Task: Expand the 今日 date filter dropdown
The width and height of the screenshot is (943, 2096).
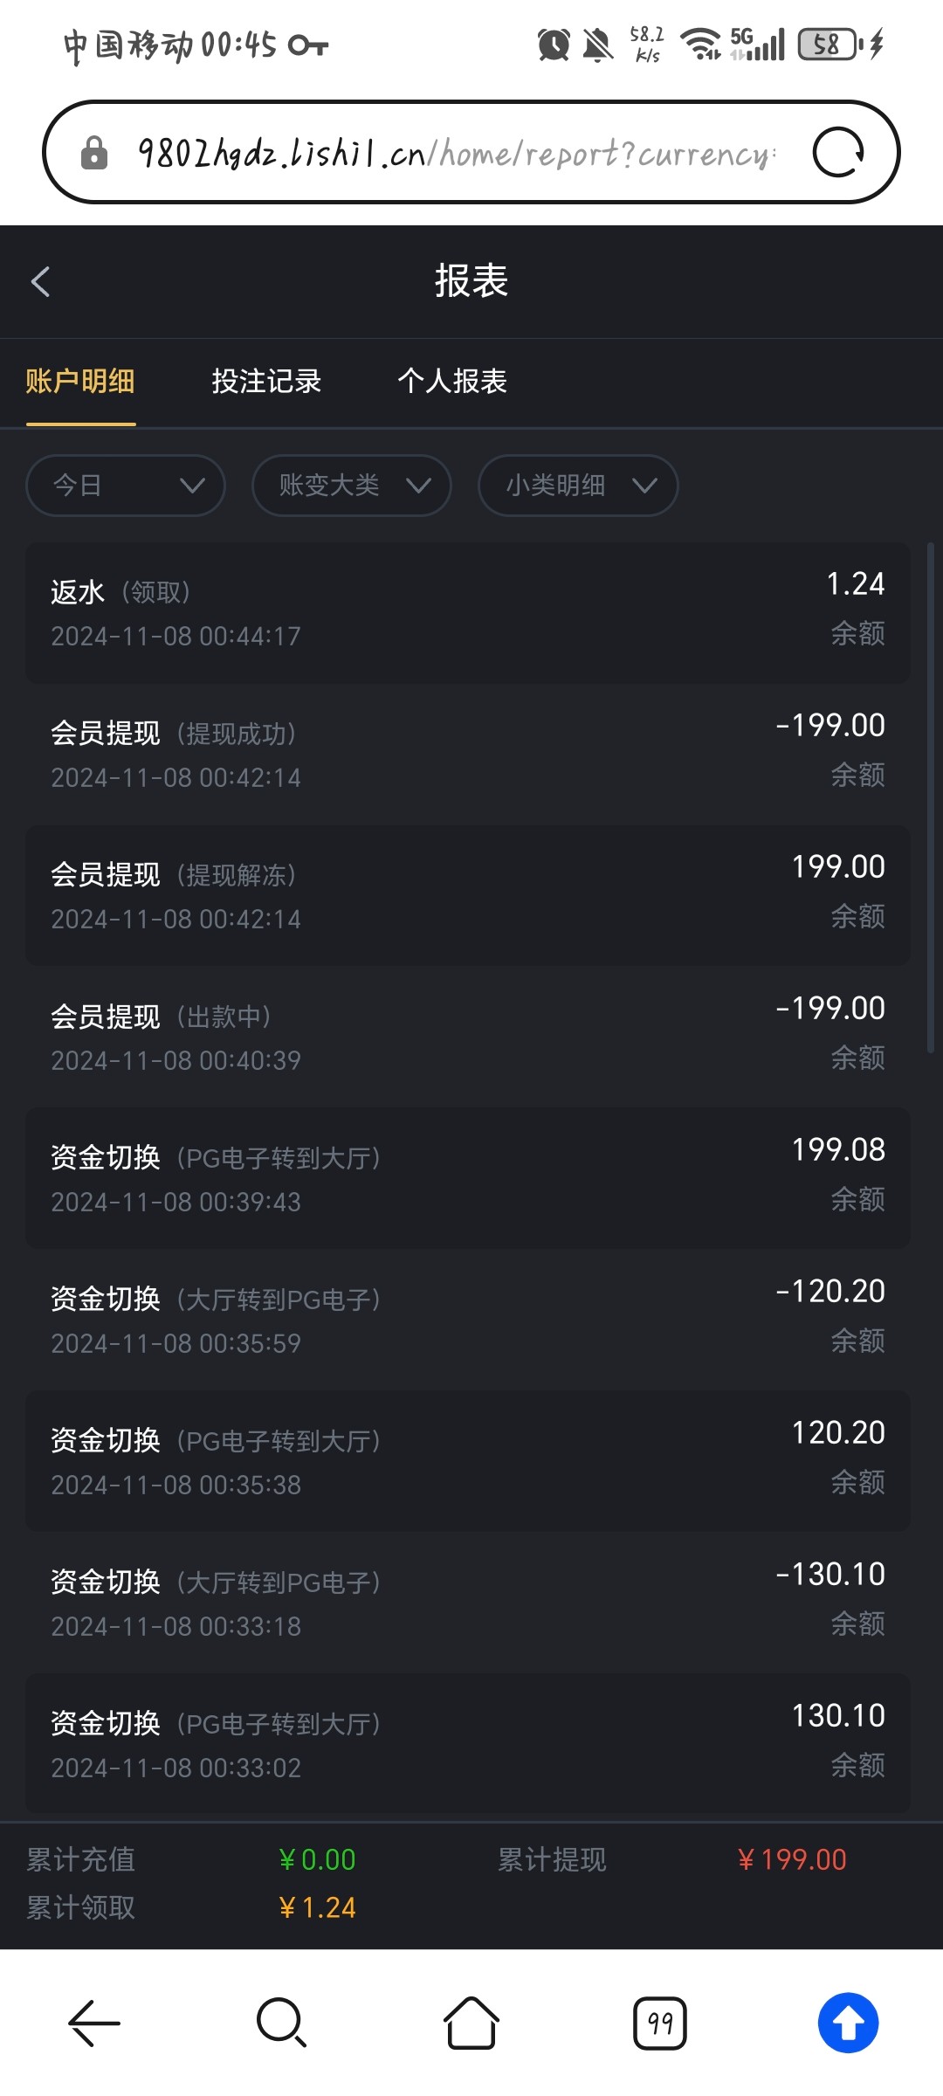Action: [x=126, y=486]
